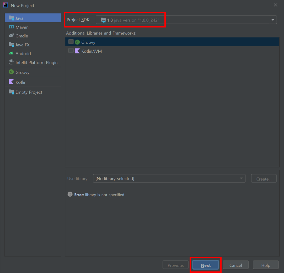Click the Groovy library icon in frameworks list
This screenshot has height=273, width=284.
(77, 42)
